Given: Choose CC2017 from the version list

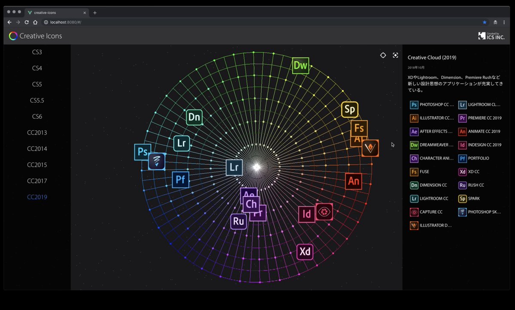Looking at the screenshot, I should [37, 181].
